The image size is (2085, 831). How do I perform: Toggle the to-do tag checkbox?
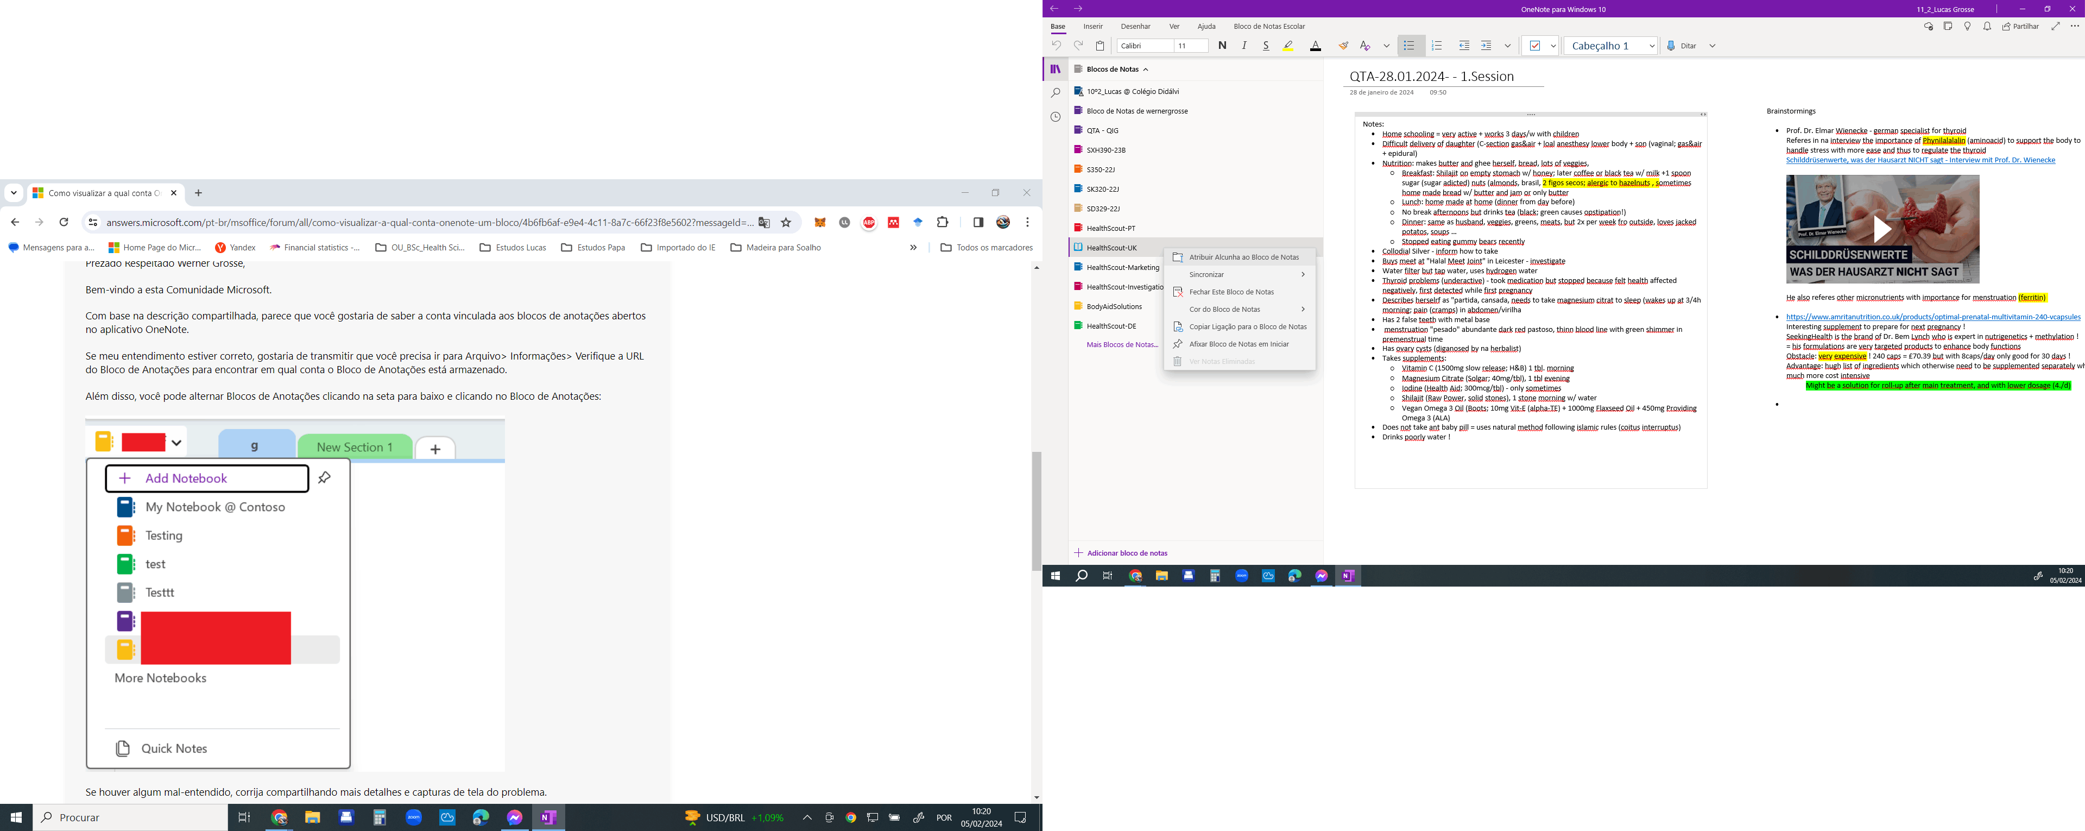(1534, 46)
